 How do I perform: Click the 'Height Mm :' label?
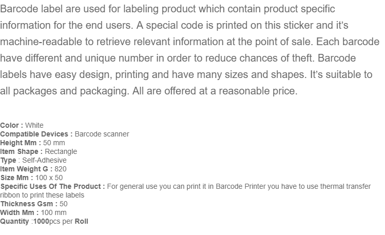pyautogui.click(x=21, y=143)
